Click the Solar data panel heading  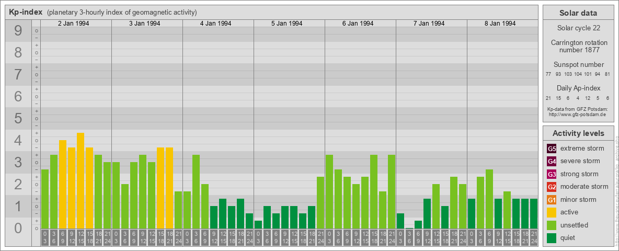pos(578,13)
